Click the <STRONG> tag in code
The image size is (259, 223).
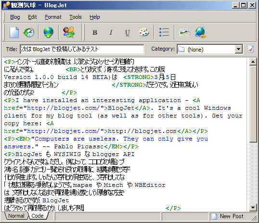click(139, 77)
